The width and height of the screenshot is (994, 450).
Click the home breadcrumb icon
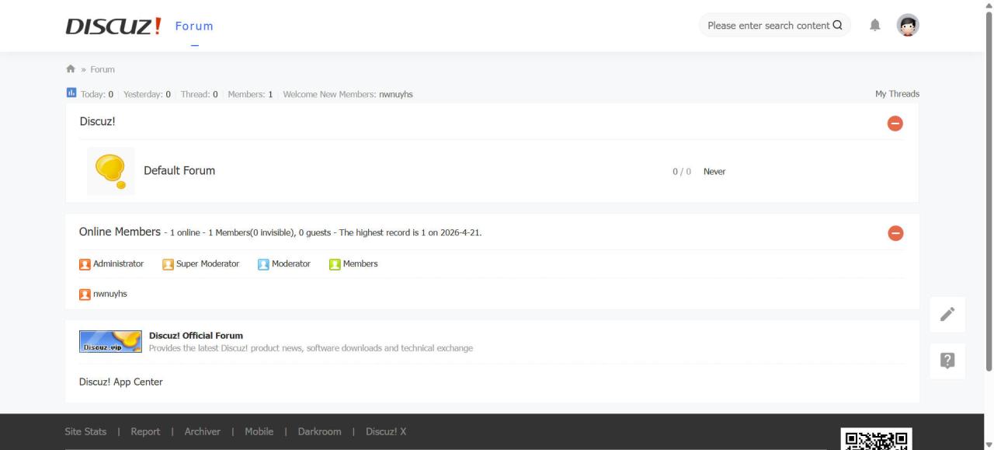[71, 69]
